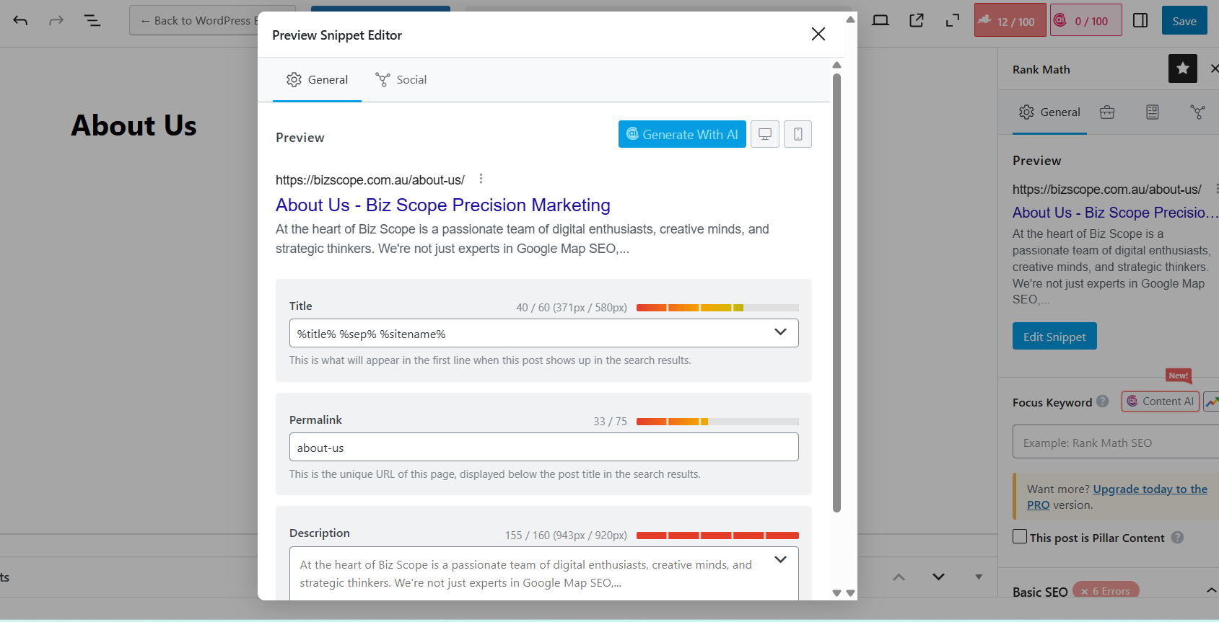This screenshot has height=622, width=1219.
Task: Click the undo arrow icon
Action: [20, 20]
